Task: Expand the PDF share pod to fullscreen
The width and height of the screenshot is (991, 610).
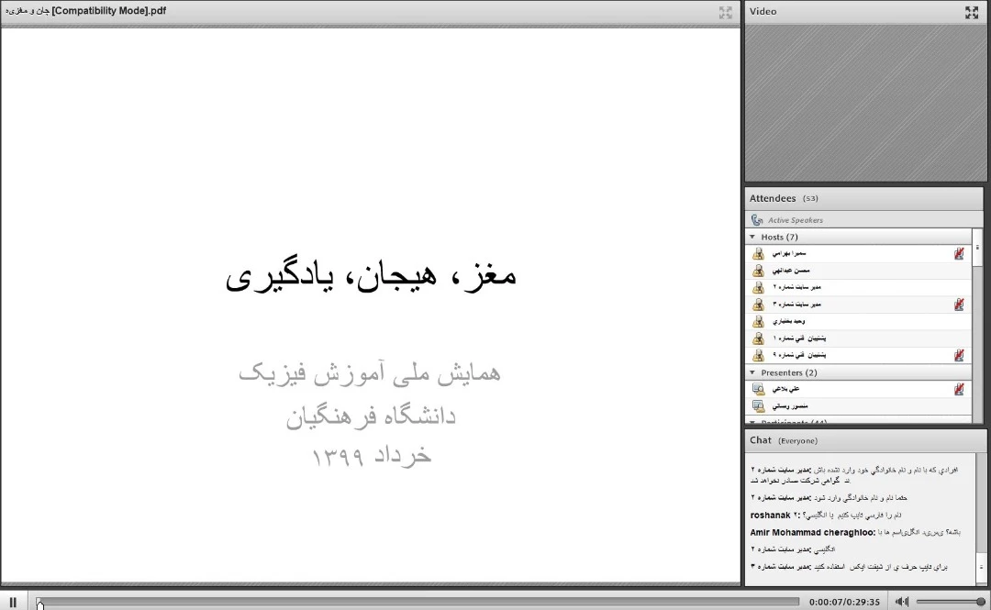Action: pos(726,12)
